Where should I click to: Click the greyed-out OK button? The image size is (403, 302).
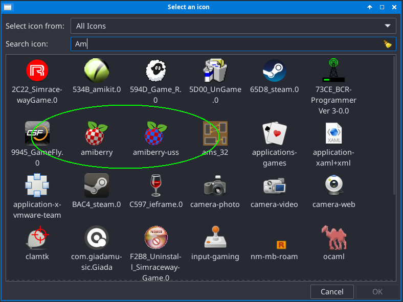377,292
